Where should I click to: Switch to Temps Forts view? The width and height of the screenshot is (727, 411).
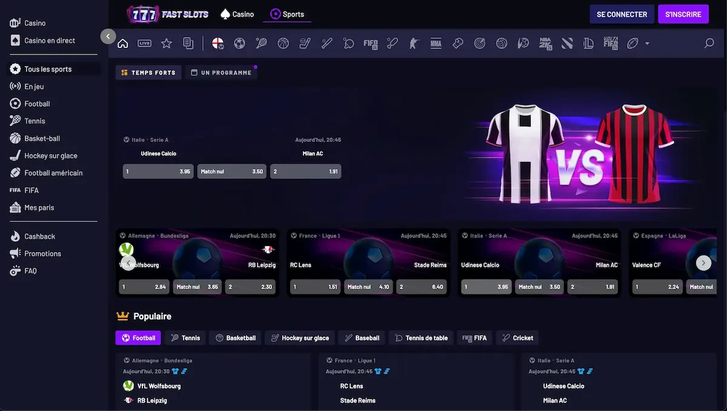click(x=148, y=73)
